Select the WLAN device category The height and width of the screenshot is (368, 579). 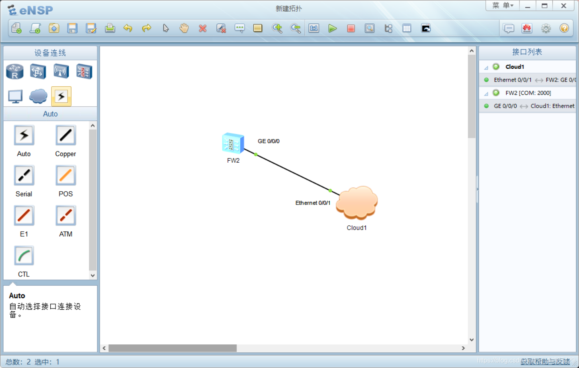pos(61,72)
